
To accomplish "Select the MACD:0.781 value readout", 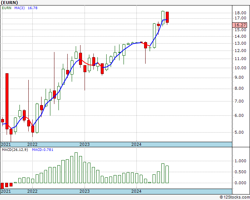I will (43, 150).
